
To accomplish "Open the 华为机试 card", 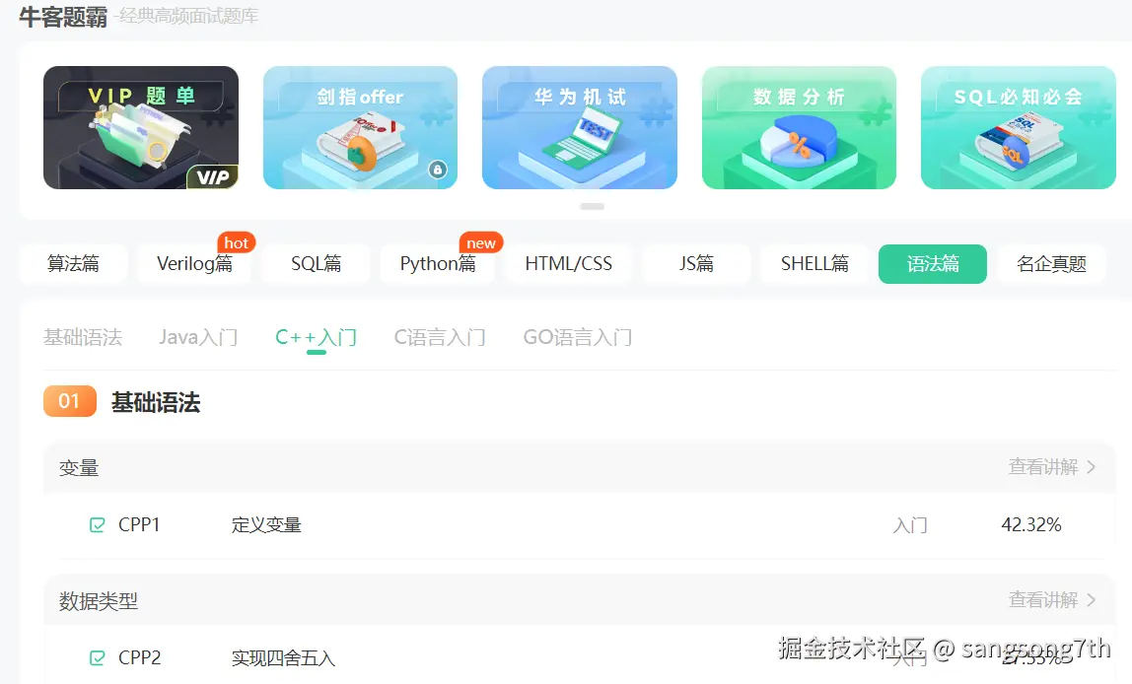I will 580,128.
